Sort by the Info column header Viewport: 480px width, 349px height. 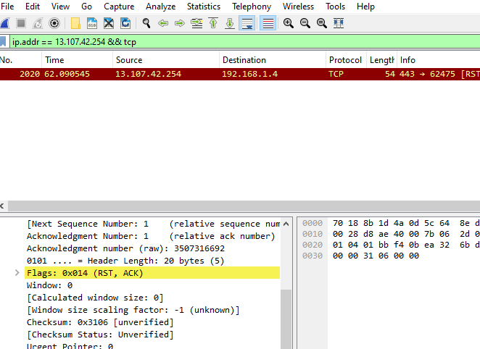click(439, 60)
